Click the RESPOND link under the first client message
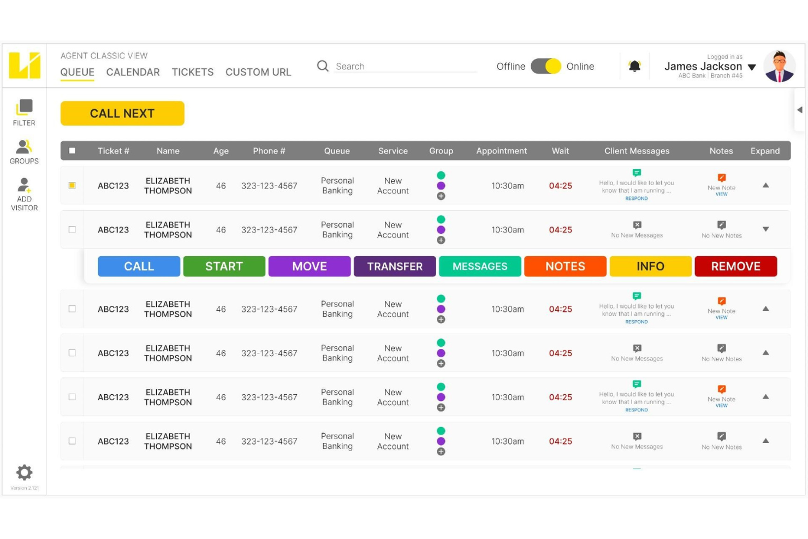808x539 pixels. [636, 198]
